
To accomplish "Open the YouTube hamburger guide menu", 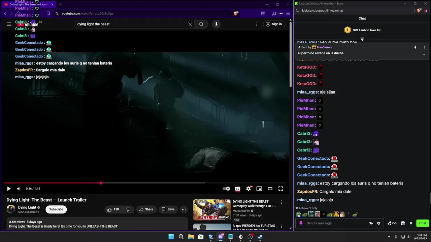I will pyautogui.click(x=9, y=24).
